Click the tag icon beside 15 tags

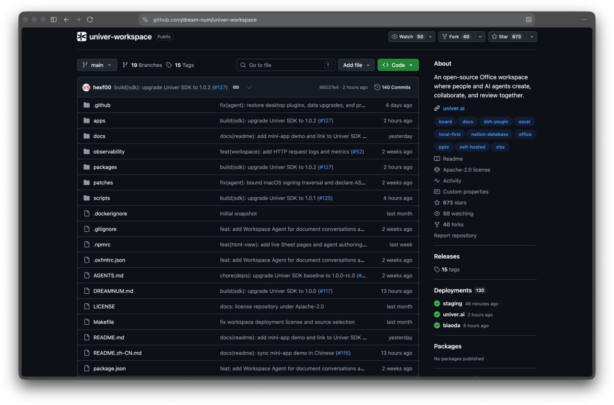coord(437,270)
